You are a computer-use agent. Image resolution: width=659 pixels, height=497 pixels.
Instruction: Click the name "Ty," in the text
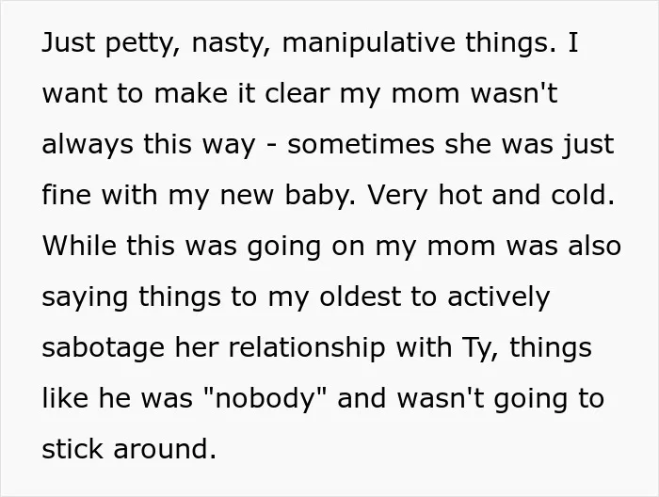[480, 348]
